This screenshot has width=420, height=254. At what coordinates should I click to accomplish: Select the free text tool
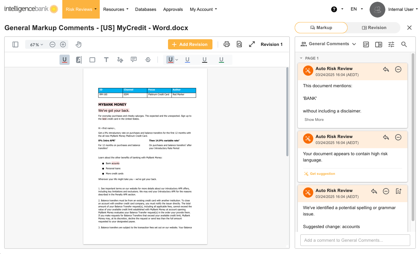tap(106, 60)
